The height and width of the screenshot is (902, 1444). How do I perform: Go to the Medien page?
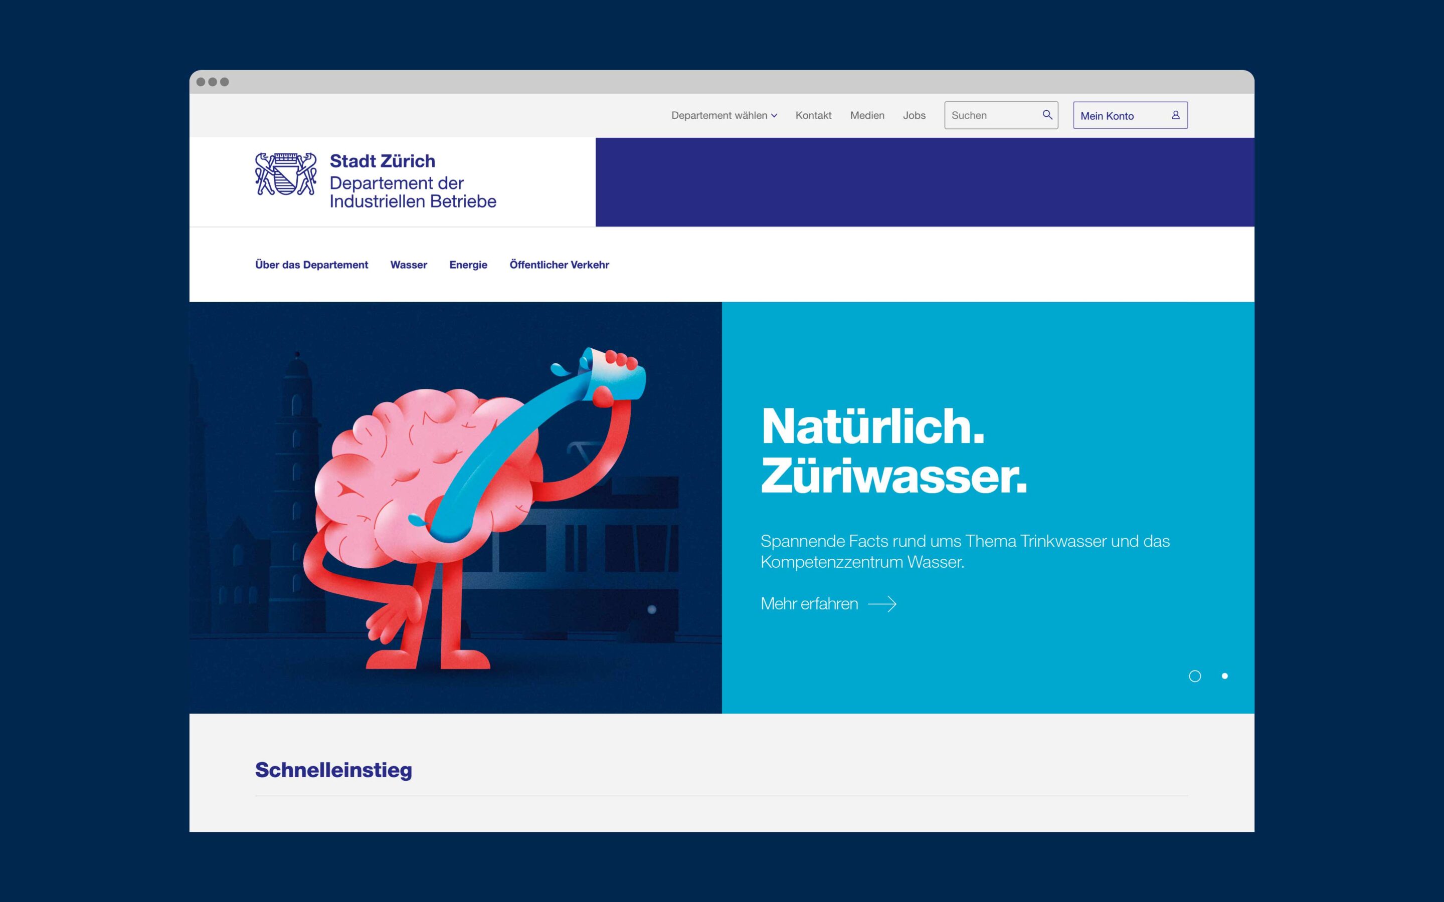(x=867, y=115)
